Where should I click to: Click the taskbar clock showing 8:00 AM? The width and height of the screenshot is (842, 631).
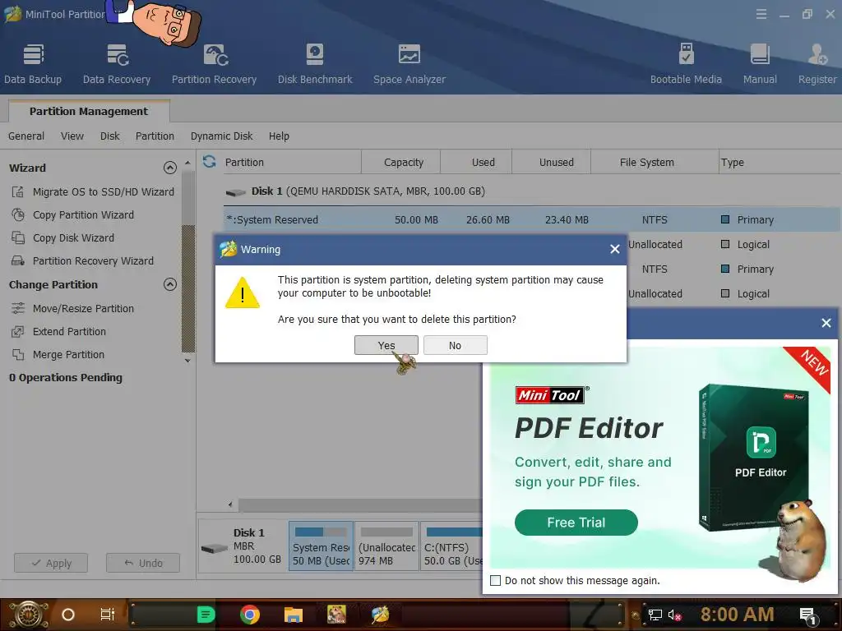click(737, 615)
